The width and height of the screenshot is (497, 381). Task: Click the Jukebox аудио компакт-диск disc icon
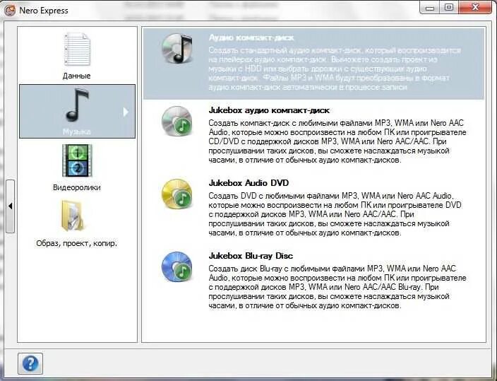coord(177,121)
